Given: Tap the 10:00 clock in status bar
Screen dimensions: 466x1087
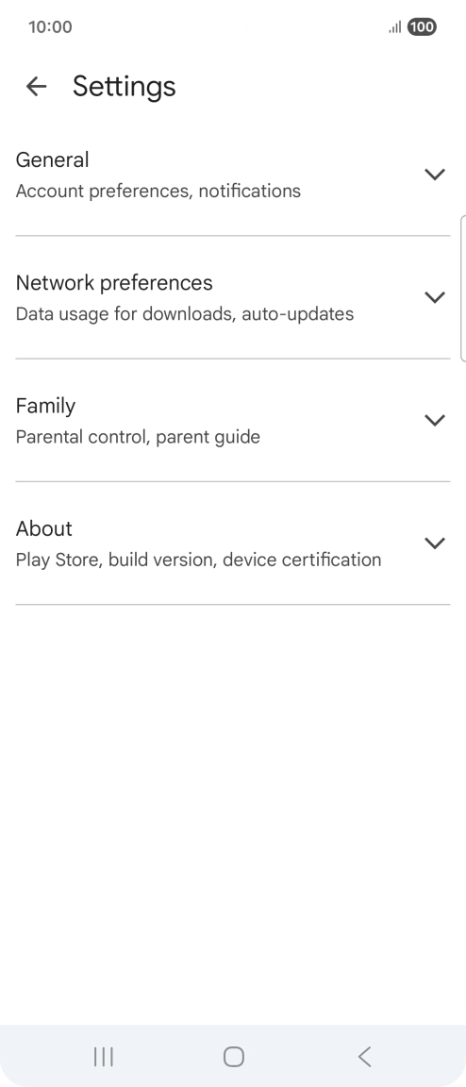Looking at the screenshot, I should tap(50, 27).
